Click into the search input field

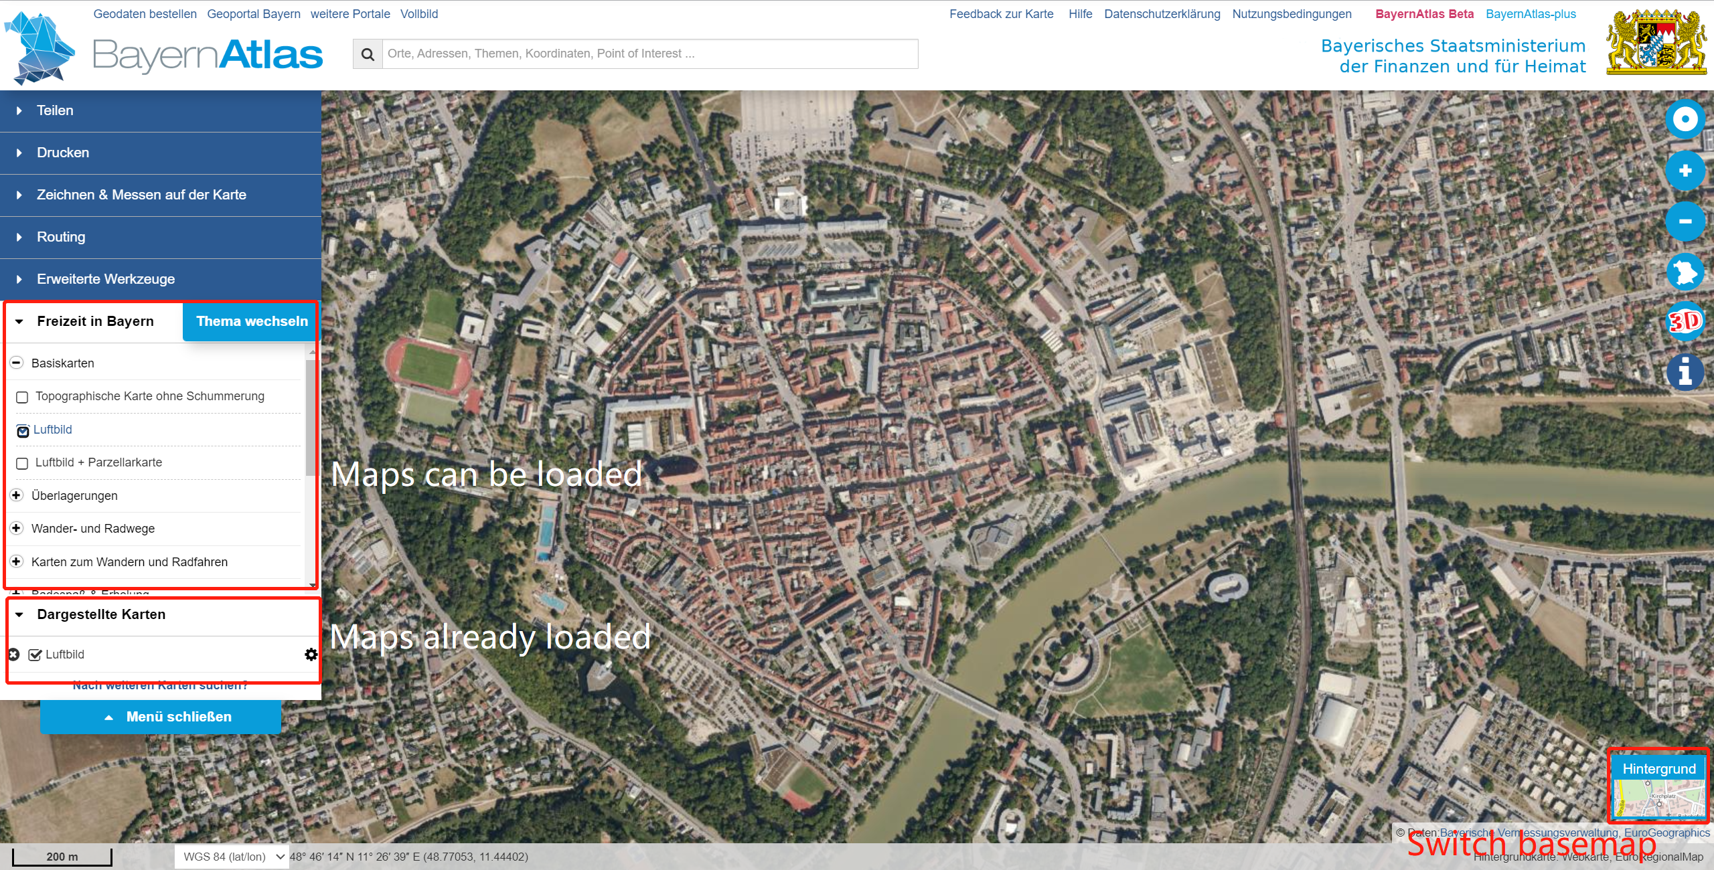(650, 54)
